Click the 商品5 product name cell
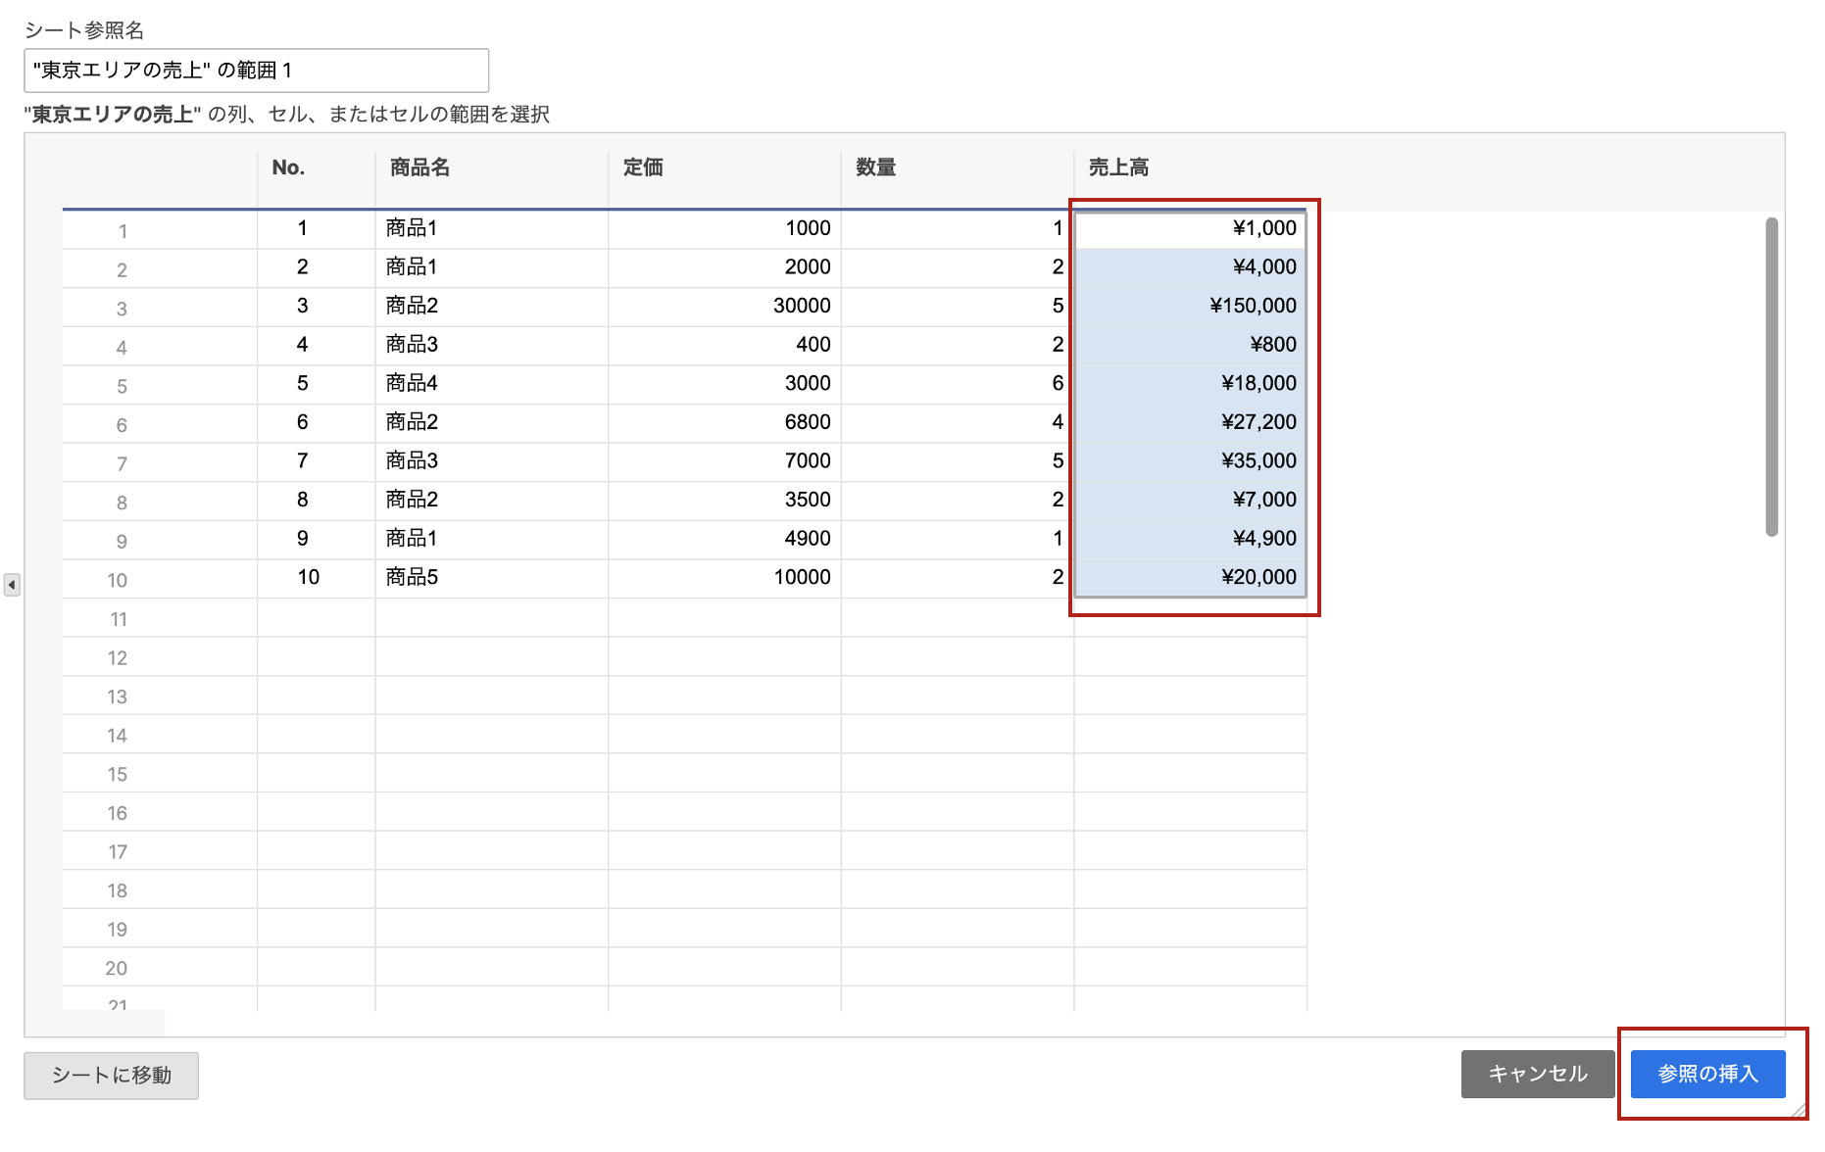The width and height of the screenshot is (1825, 1152). pos(491,577)
